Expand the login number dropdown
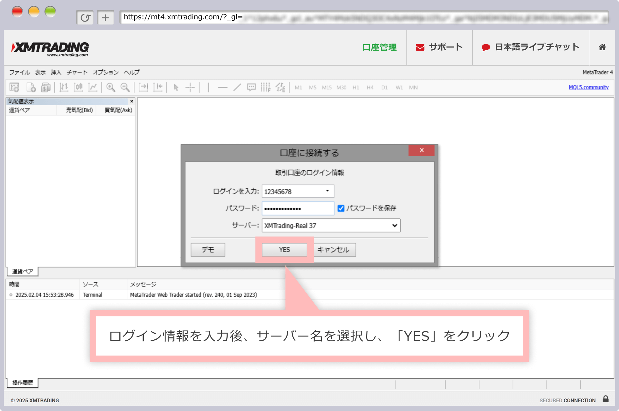Viewport: 619px width, 411px height. (327, 191)
